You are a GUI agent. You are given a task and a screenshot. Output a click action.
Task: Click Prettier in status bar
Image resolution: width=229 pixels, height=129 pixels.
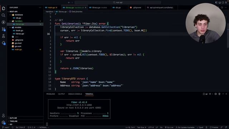coord(214,128)
